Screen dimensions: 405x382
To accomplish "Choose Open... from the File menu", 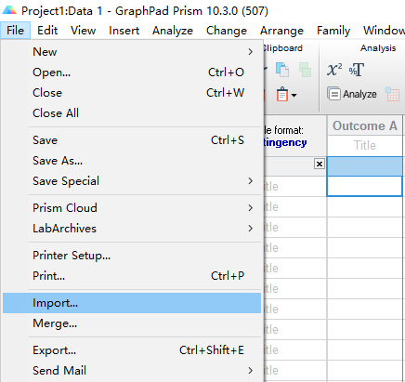I will 132,72.
